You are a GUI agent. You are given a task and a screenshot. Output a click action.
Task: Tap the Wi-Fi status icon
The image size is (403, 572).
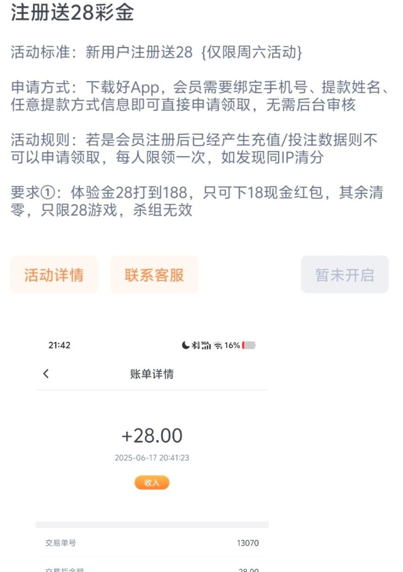pos(218,346)
